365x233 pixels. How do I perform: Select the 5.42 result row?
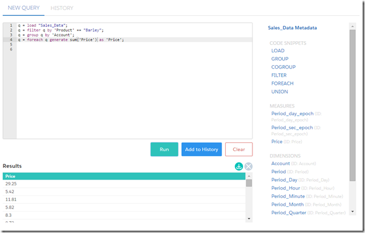point(124,192)
